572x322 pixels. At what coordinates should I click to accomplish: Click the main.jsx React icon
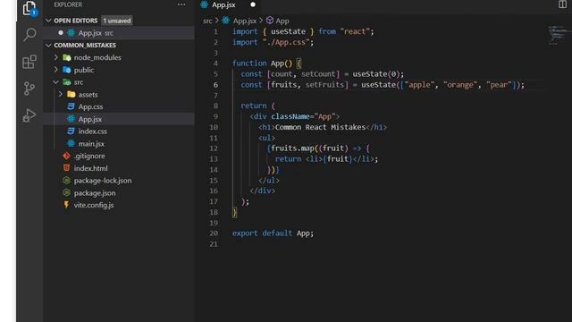click(x=71, y=143)
